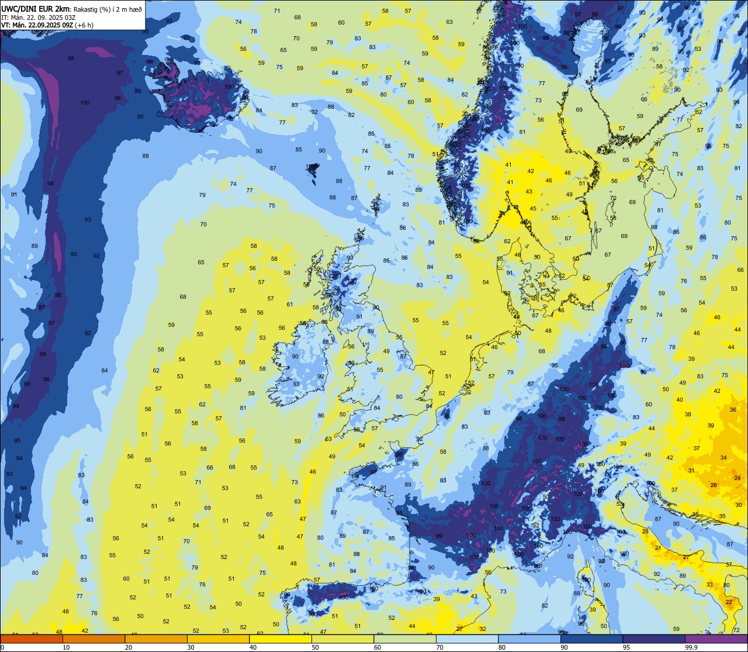Screen dimensions: 748x652
Task: Click the legend color between 20 and 30
Action: click(156, 639)
